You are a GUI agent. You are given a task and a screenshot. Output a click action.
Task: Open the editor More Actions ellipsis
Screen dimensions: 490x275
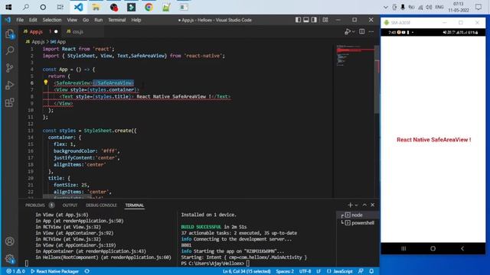tap(371, 31)
